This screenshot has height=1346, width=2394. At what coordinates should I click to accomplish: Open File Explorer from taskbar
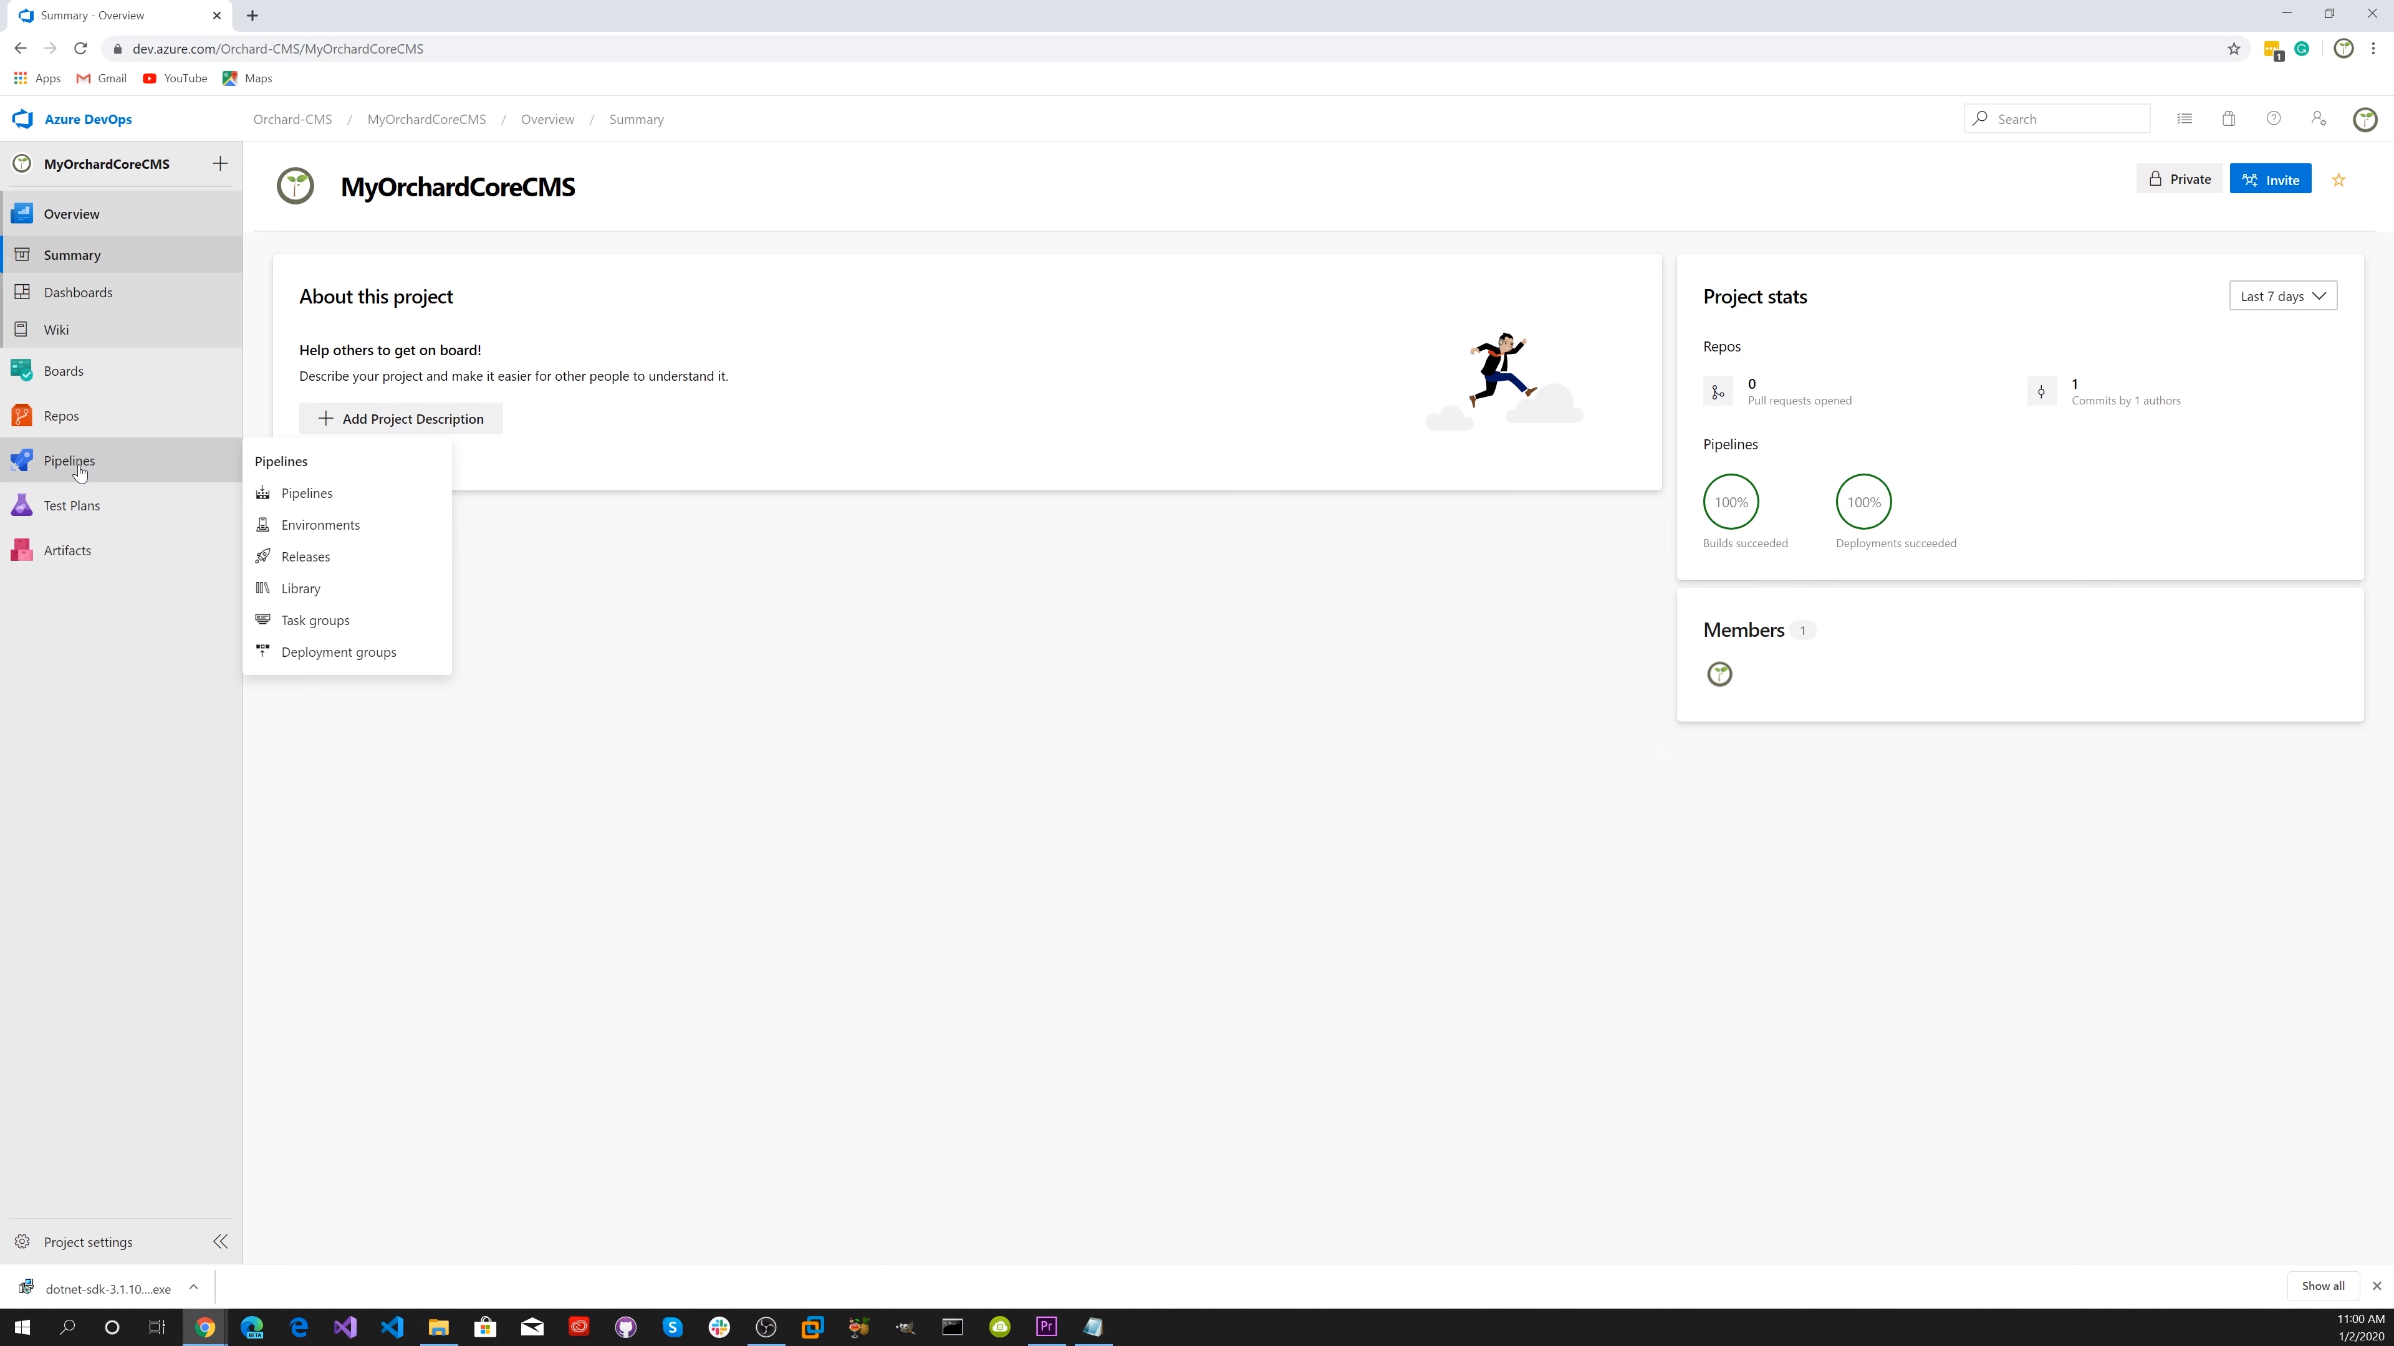tap(439, 1327)
